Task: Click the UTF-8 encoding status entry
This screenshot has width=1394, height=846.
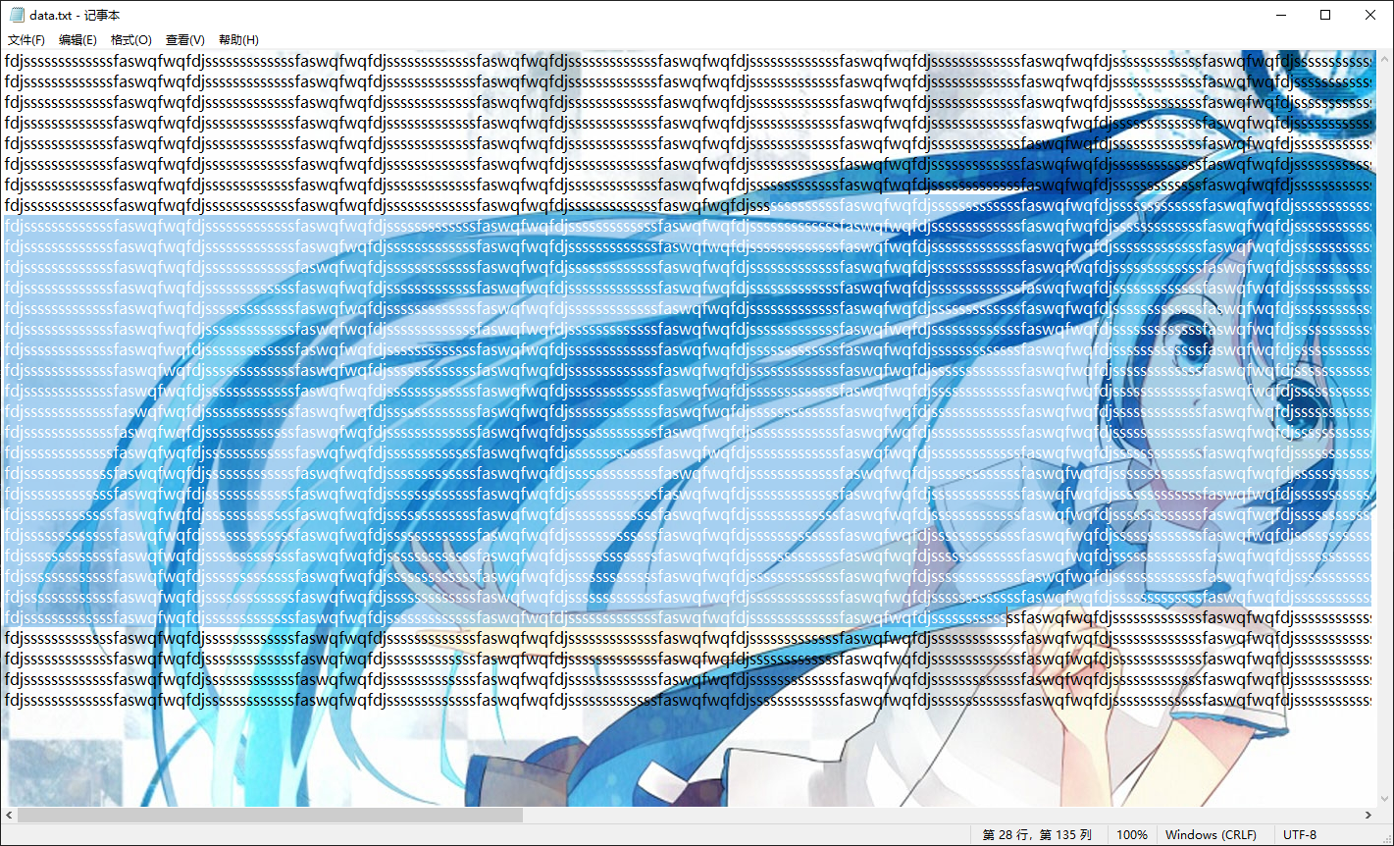Action: click(x=1300, y=835)
